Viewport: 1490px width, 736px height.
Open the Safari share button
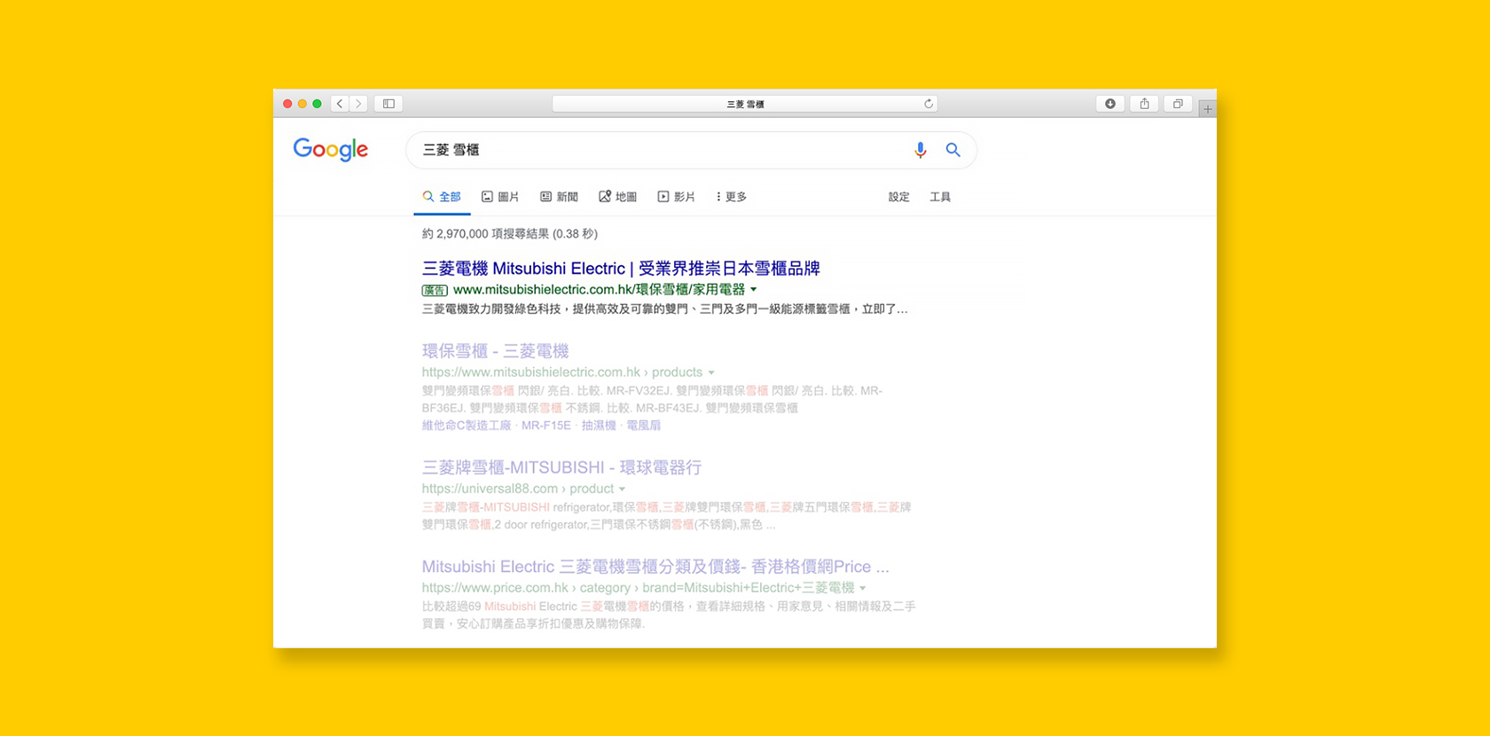click(x=1144, y=104)
